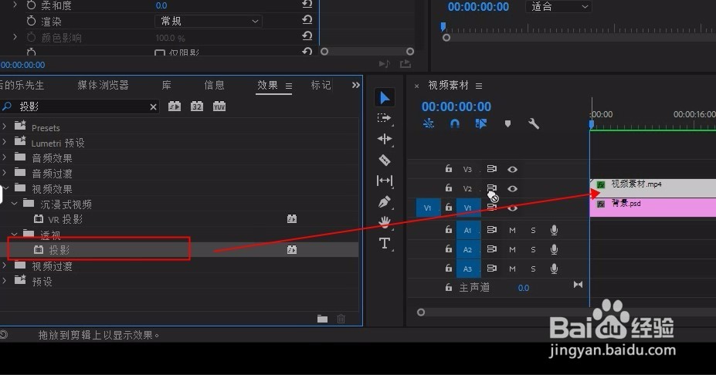Toggle lock on V2 track
The width and height of the screenshot is (716, 375).
pos(449,188)
